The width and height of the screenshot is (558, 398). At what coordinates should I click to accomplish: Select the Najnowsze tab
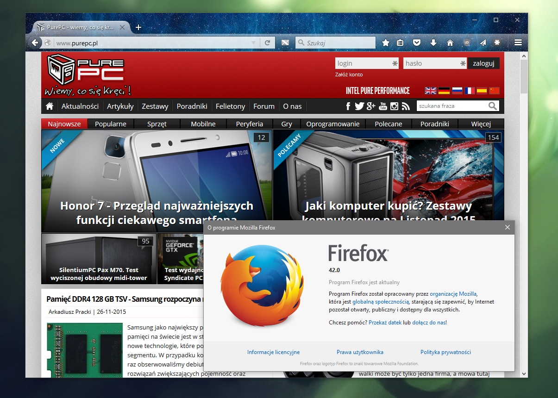(x=64, y=124)
